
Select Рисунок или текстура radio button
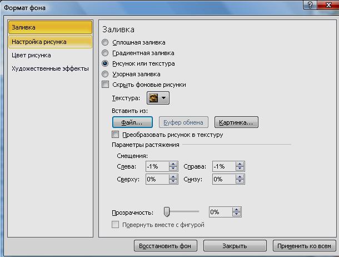click(105, 63)
